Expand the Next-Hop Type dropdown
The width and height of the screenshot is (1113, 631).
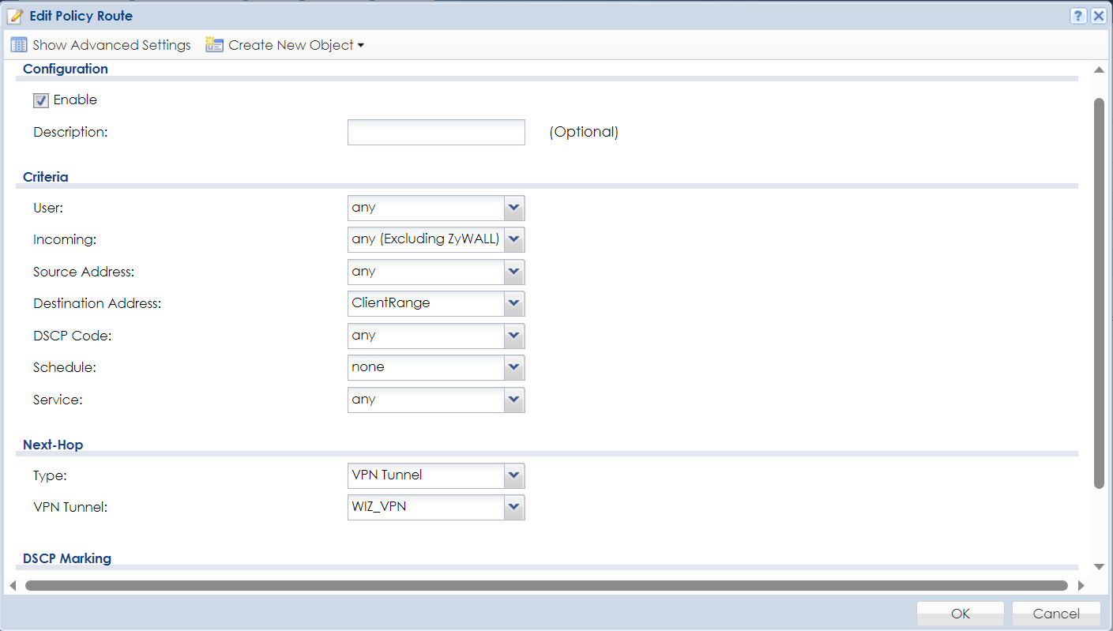(514, 475)
